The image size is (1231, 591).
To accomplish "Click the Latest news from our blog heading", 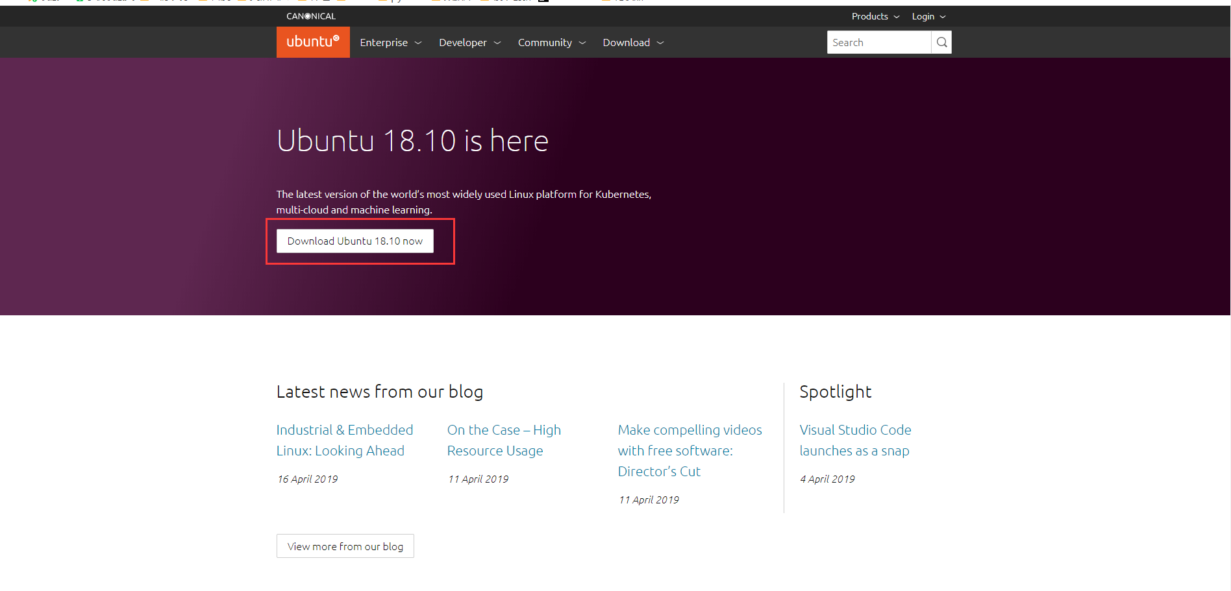I will pyautogui.click(x=380, y=392).
